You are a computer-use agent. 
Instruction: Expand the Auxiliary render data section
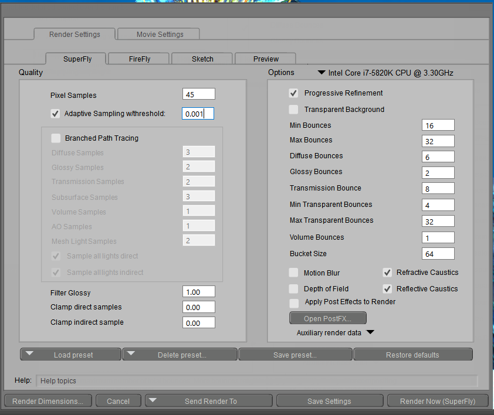pos(370,332)
